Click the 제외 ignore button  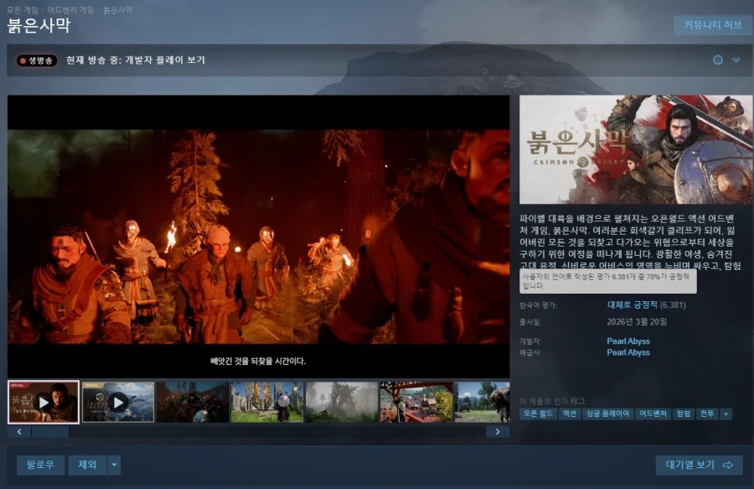(x=87, y=465)
